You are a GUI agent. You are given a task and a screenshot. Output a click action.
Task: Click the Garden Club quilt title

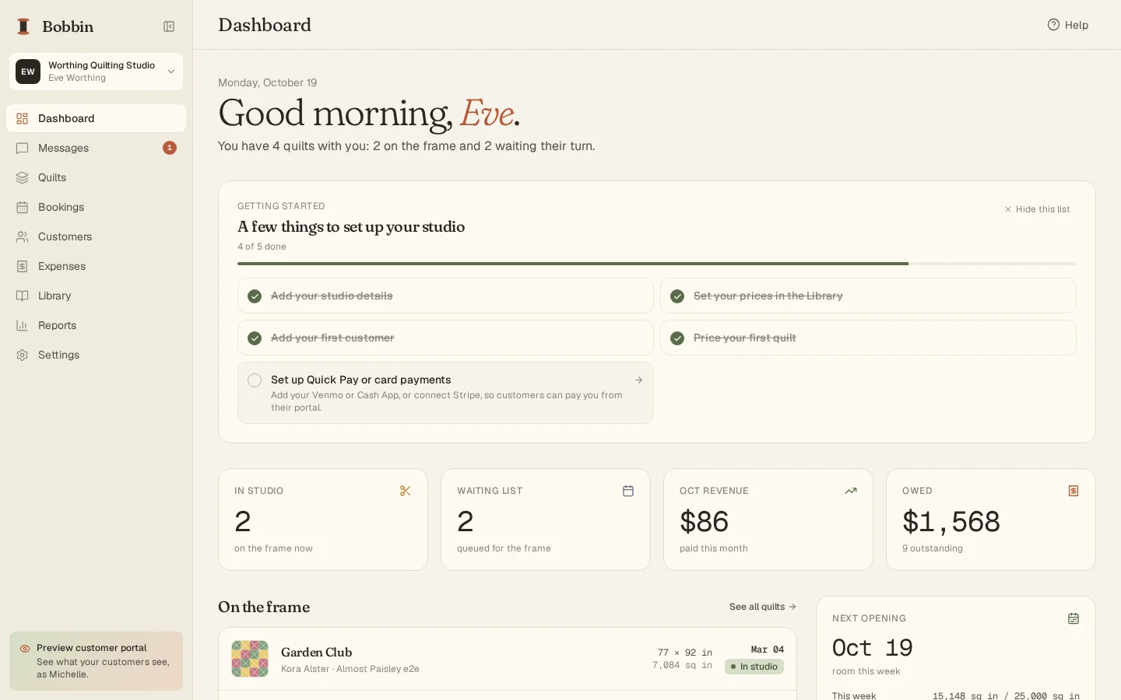pos(316,653)
